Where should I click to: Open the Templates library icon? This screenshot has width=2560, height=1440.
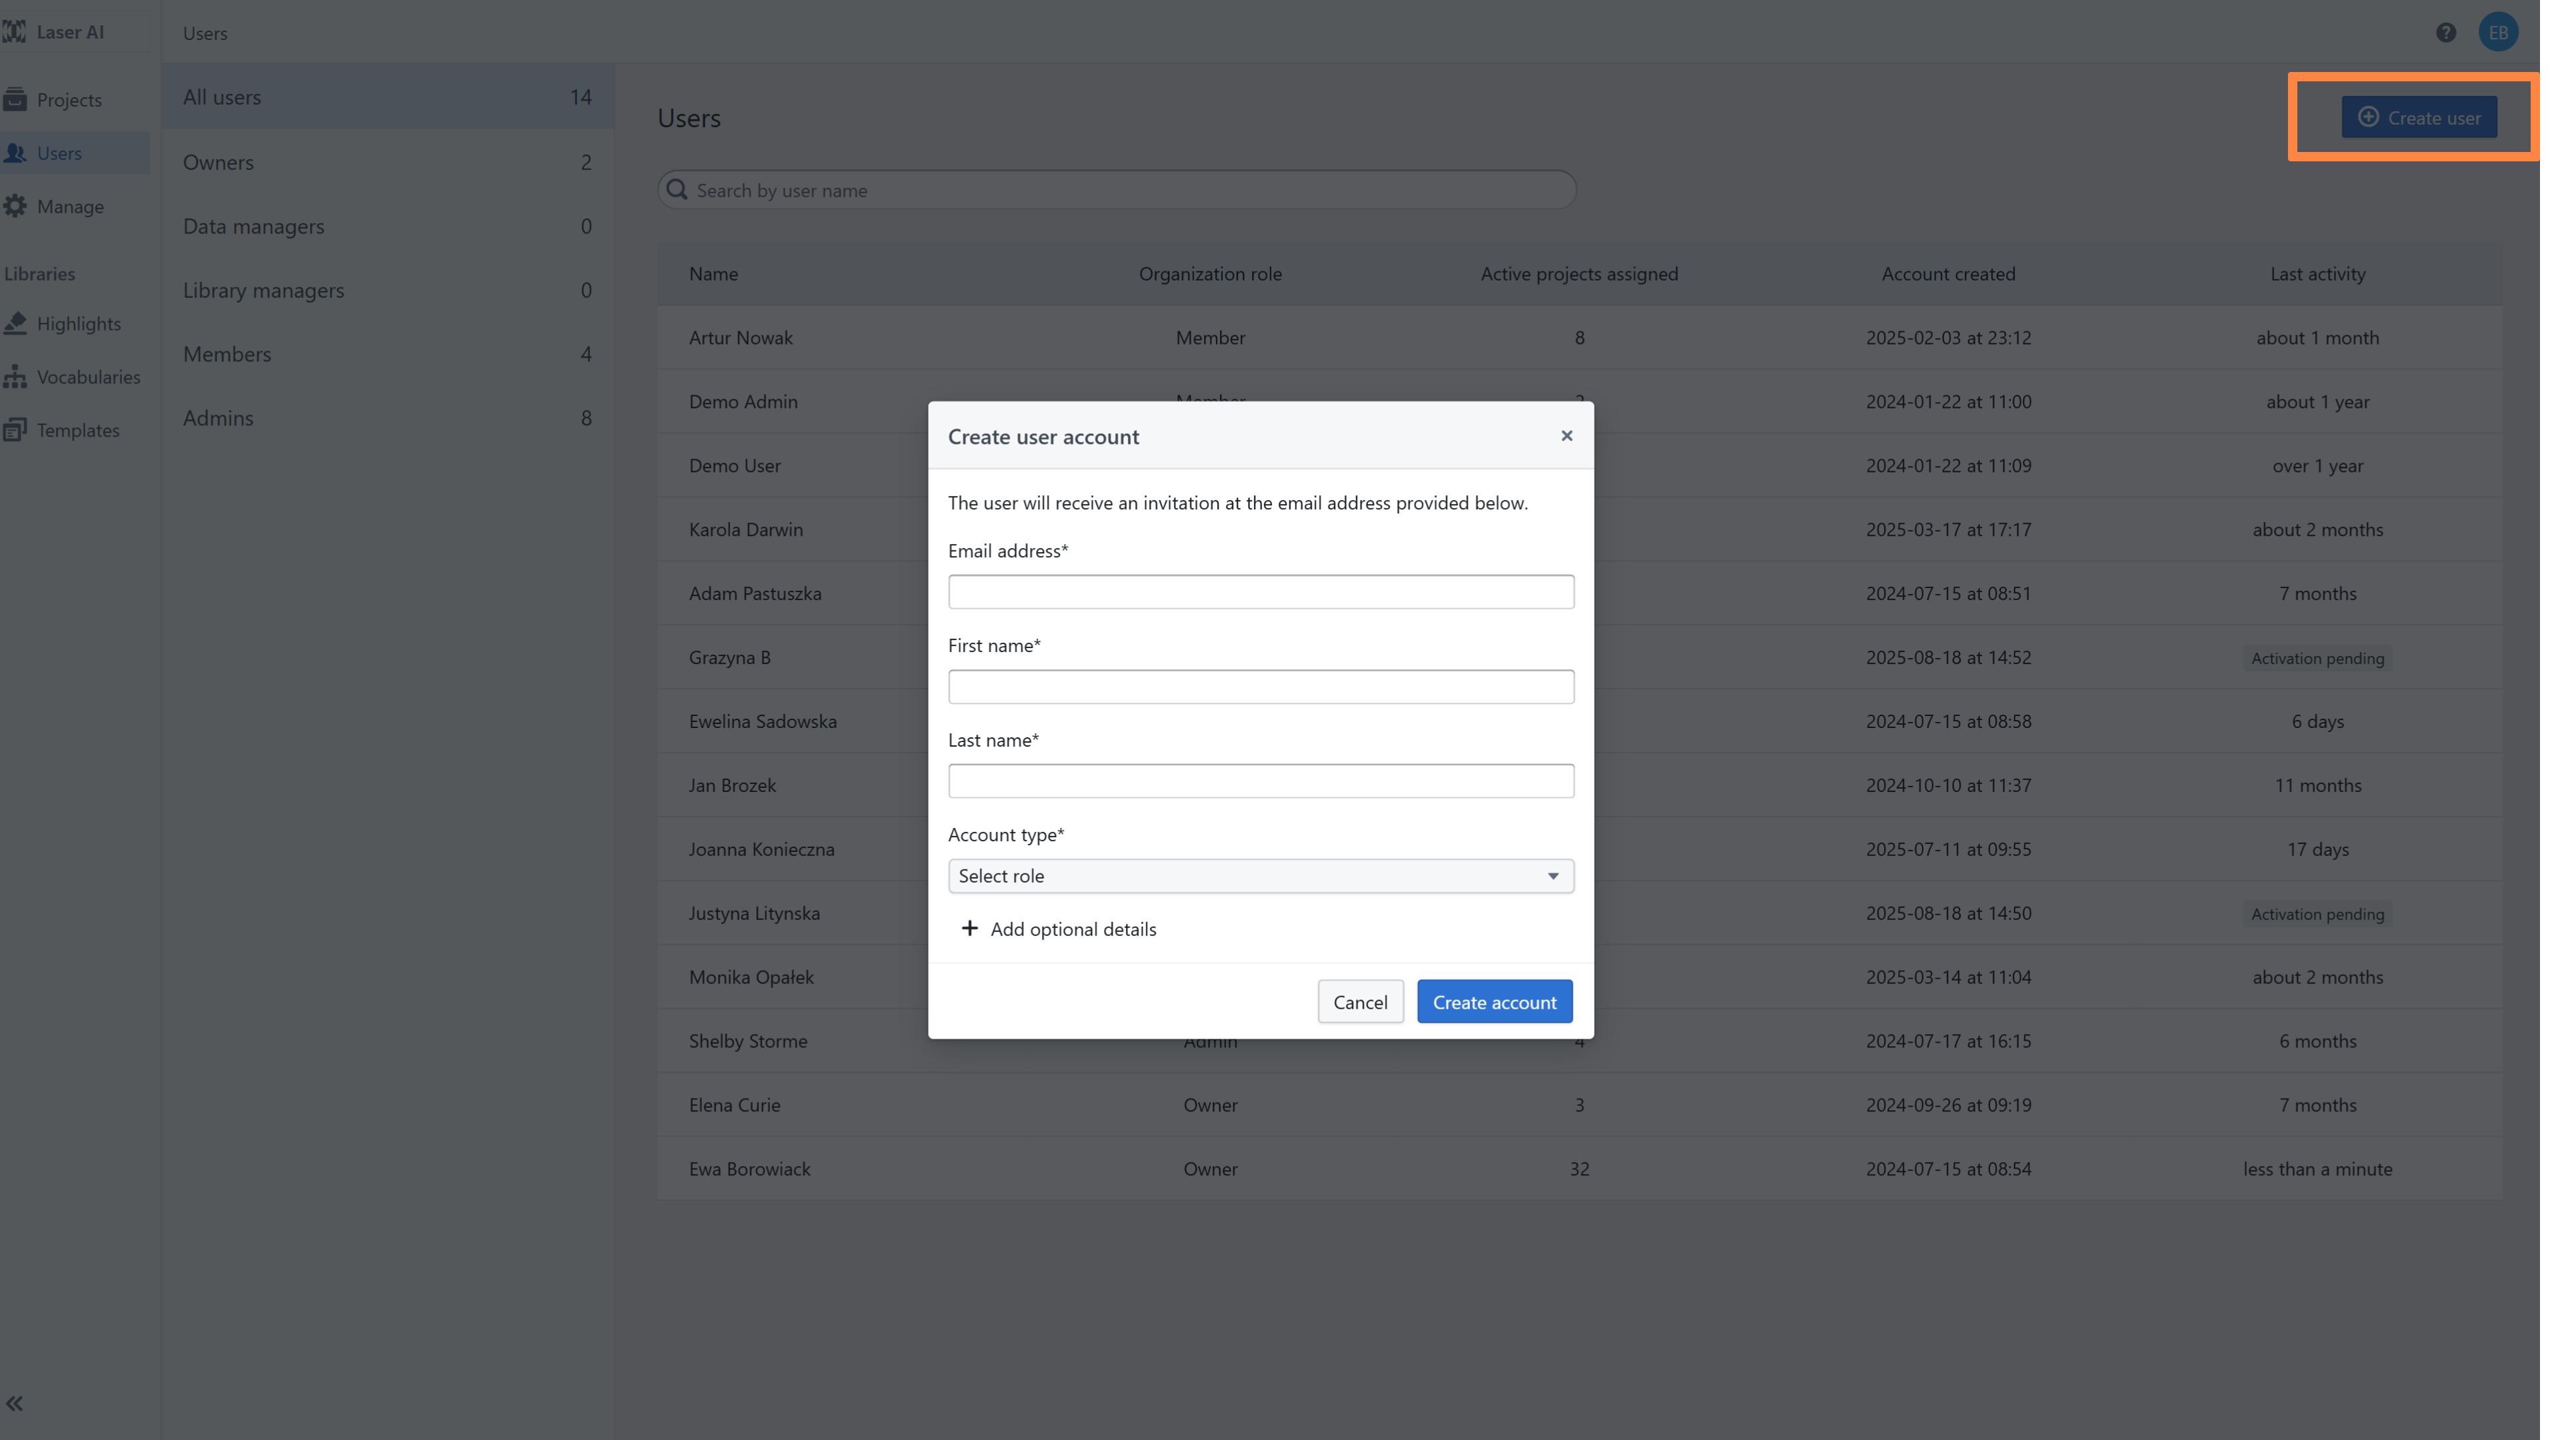[15, 429]
